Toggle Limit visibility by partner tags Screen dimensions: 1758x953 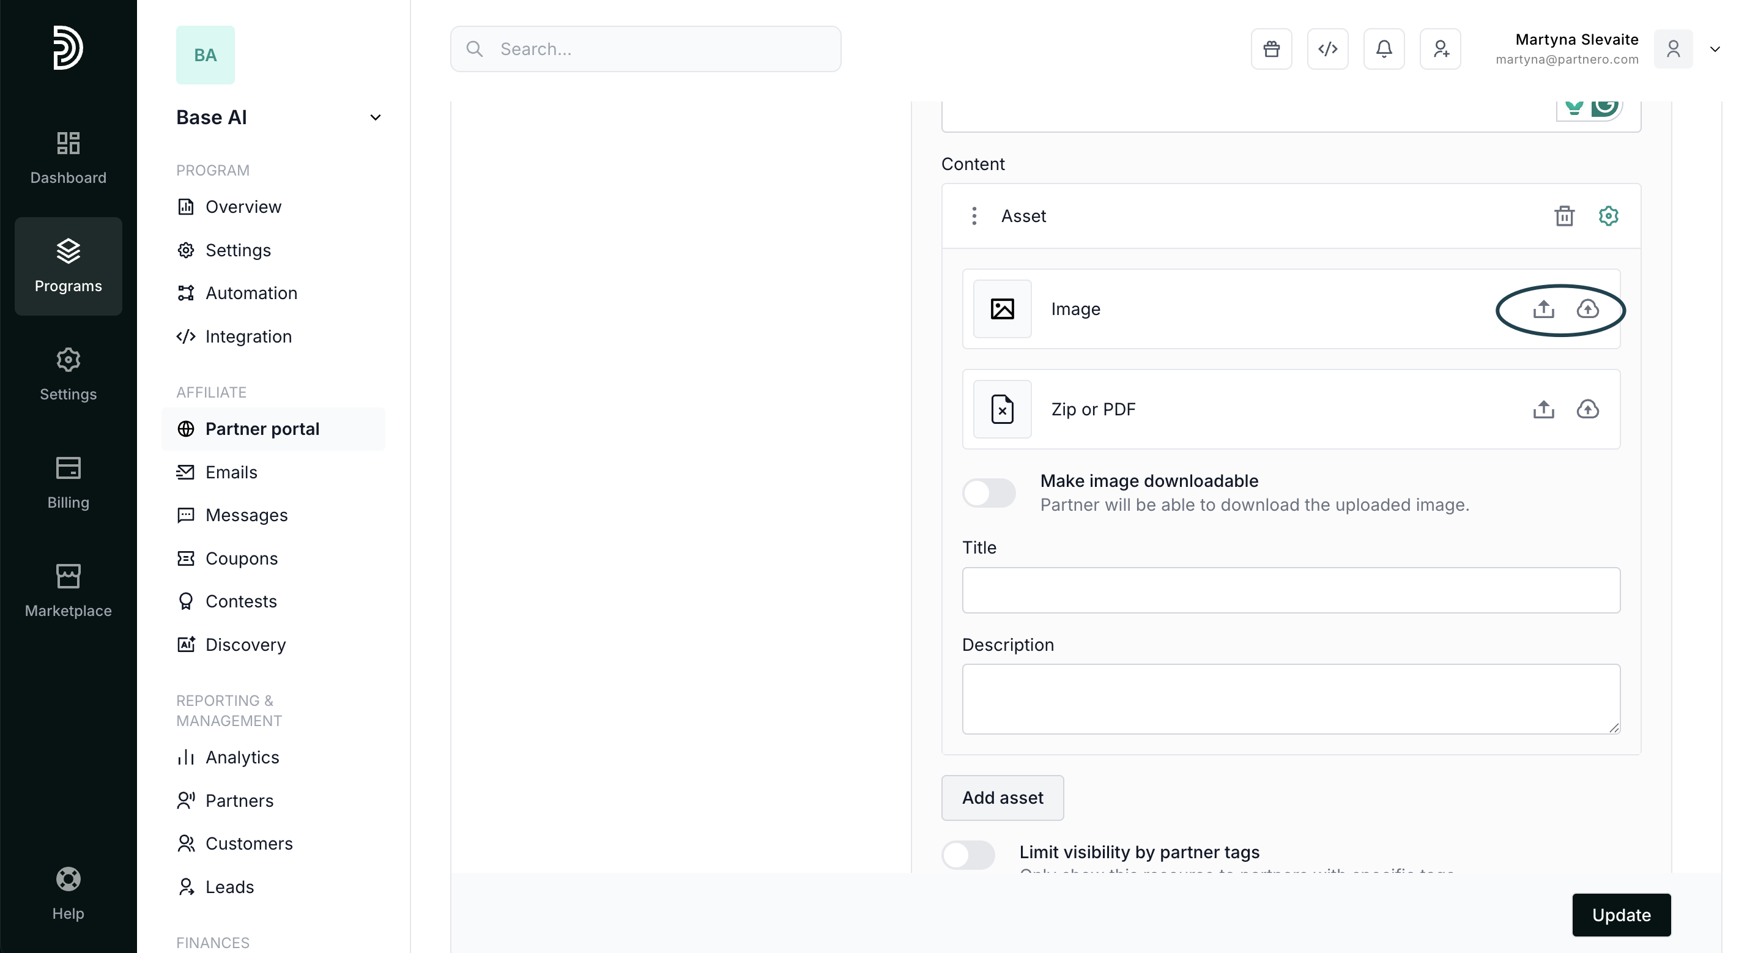tap(968, 854)
